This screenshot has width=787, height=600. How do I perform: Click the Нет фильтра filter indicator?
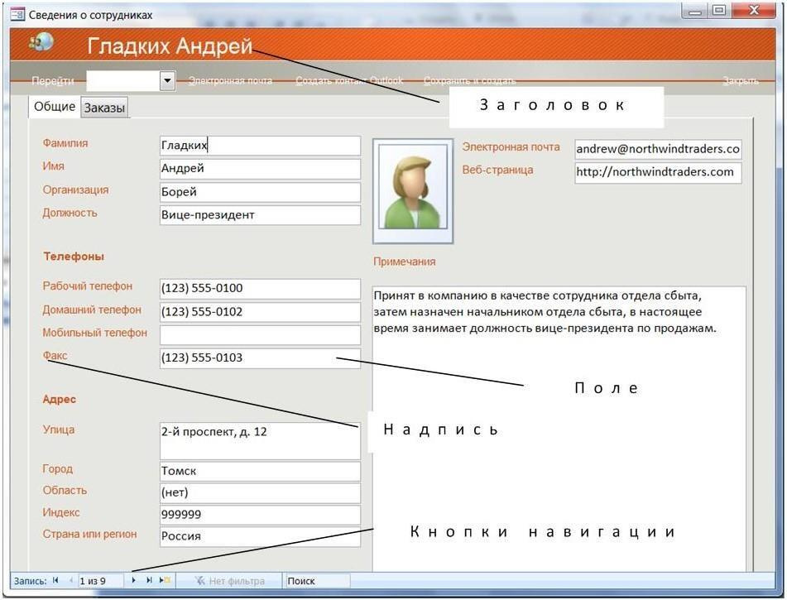tap(230, 581)
